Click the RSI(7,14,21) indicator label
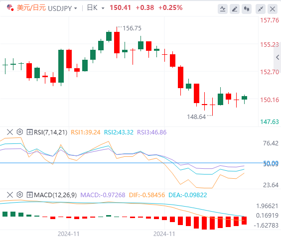 [51, 132]
